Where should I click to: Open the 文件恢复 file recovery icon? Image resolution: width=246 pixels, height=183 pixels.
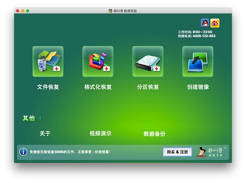point(48,61)
